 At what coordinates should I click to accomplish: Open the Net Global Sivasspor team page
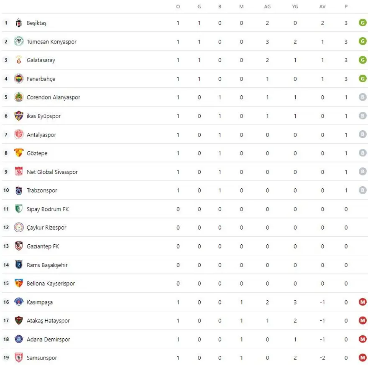(52, 172)
